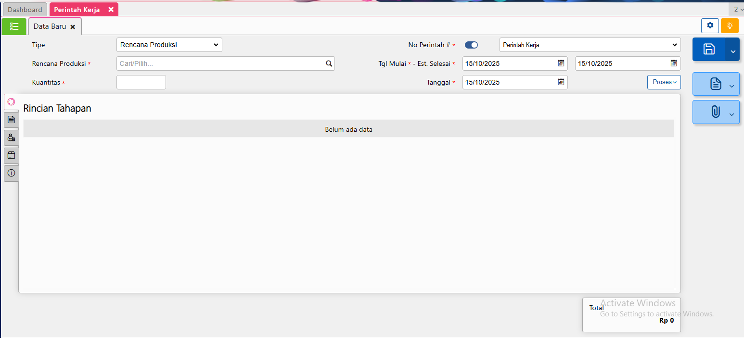Open the Tgl Mulai calendar picker
Screen dimensions: 744x338
(561, 63)
